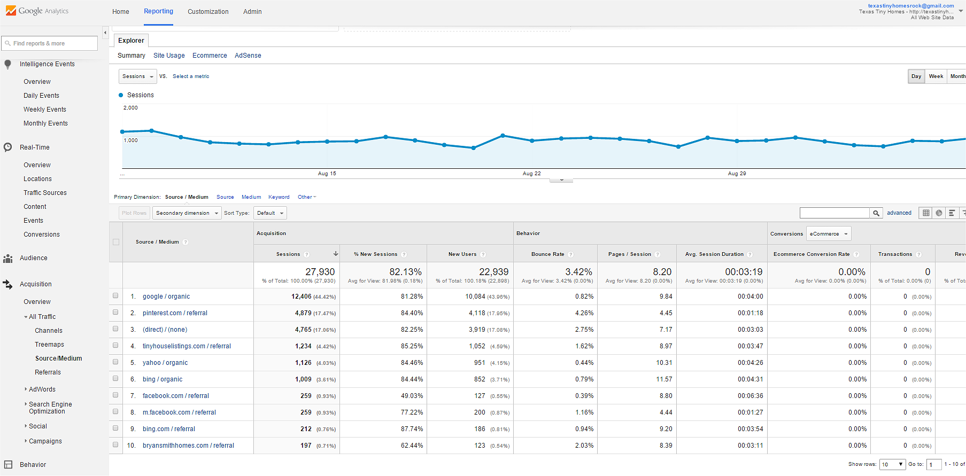The width and height of the screenshot is (966, 476).
Task: Switch to the performance bar view icon
Action: 952,213
